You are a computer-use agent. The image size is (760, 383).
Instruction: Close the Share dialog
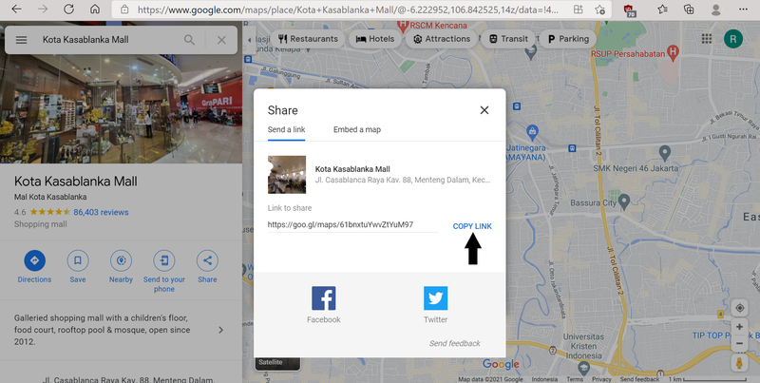pyautogui.click(x=484, y=110)
